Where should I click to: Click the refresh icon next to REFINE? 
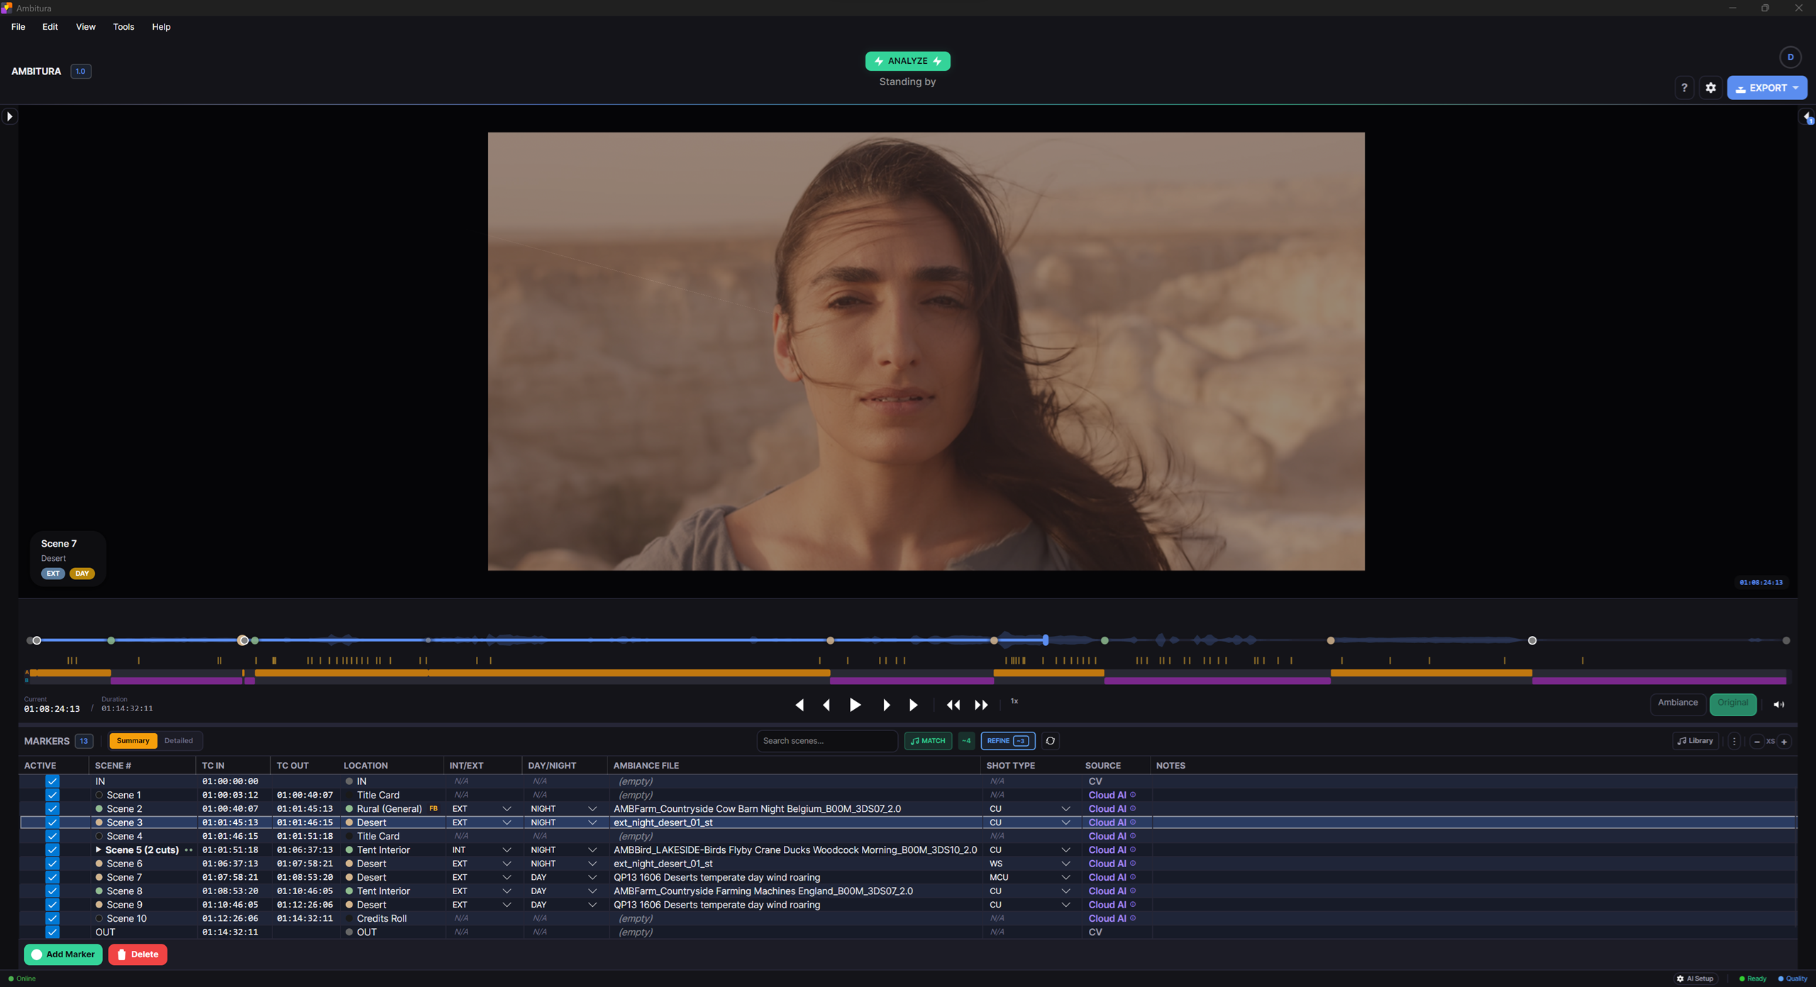pos(1050,741)
